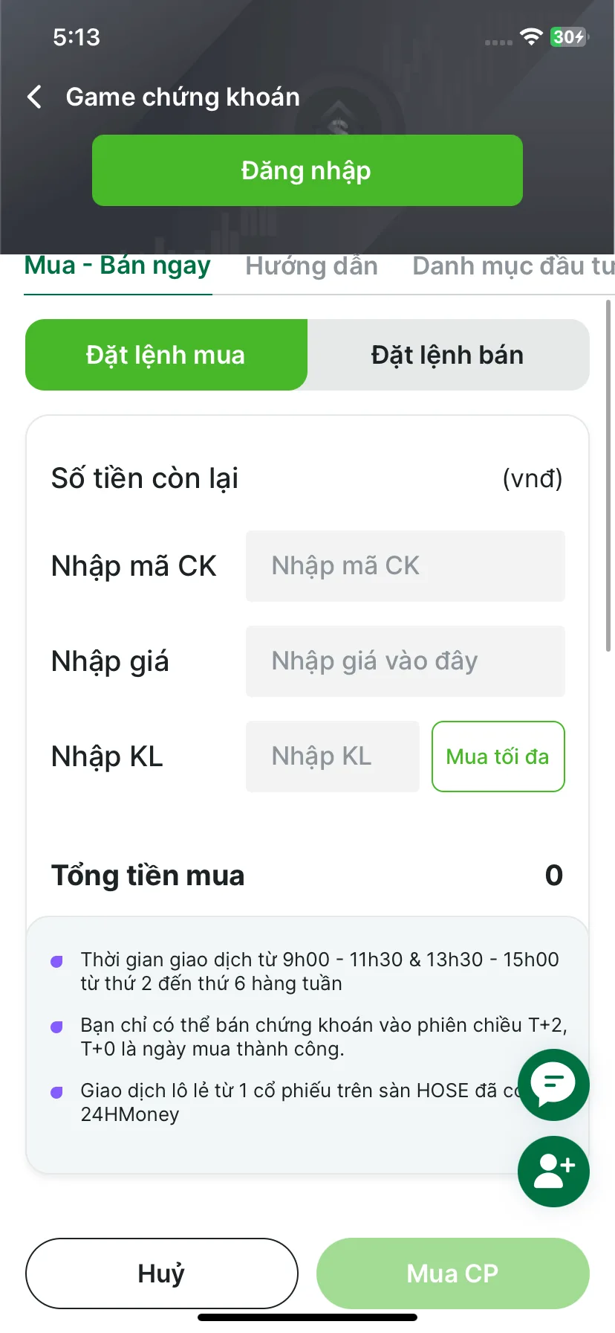Click the Mua tối đa button

[498, 757]
